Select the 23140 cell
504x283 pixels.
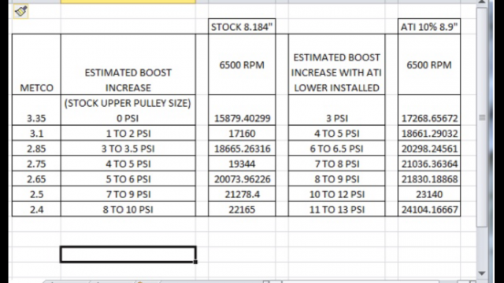point(429,194)
